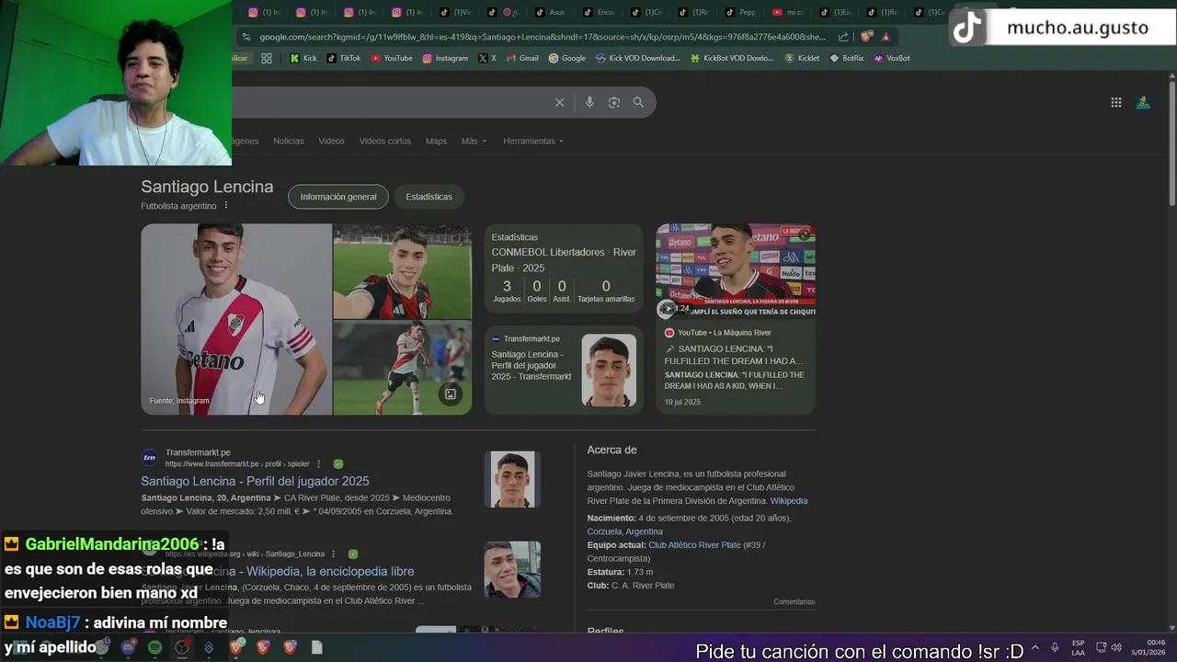Open the volume control in tray
The height and width of the screenshot is (662, 1177).
point(1116,647)
